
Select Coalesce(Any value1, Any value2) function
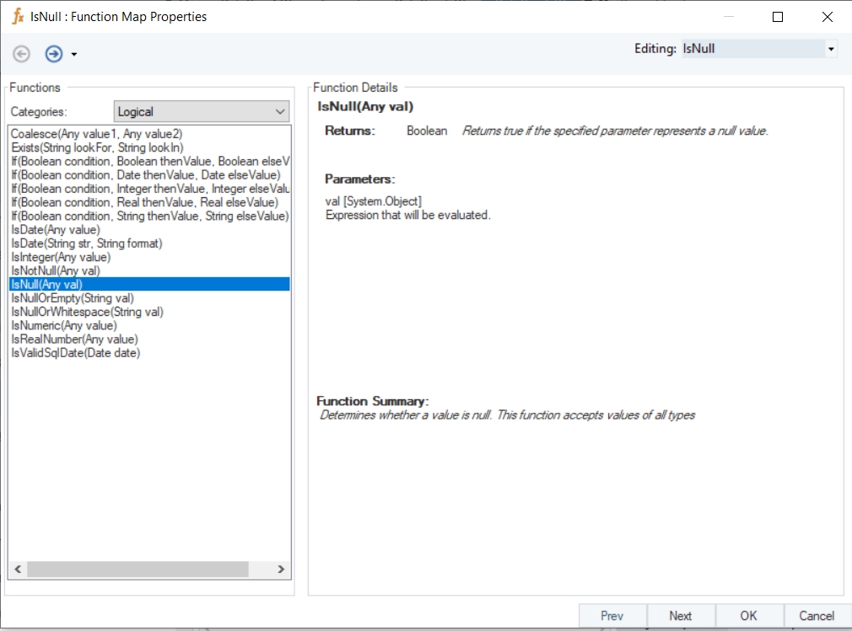pos(96,134)
